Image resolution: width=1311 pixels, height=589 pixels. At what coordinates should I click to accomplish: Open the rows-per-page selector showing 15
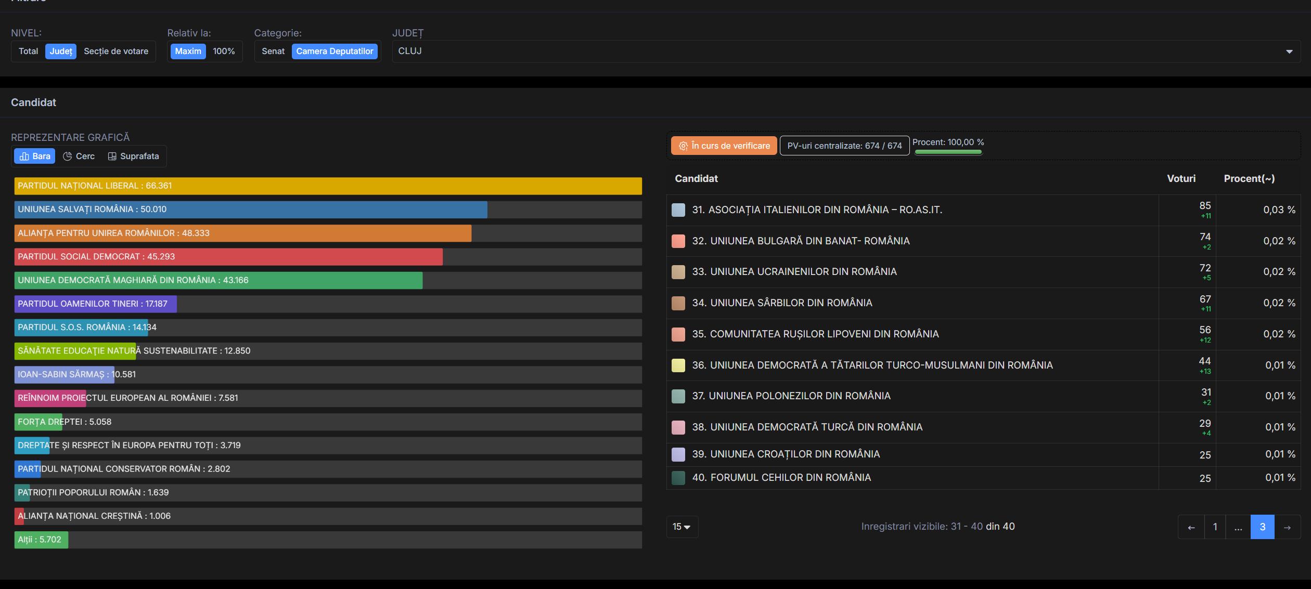[682, 527]
